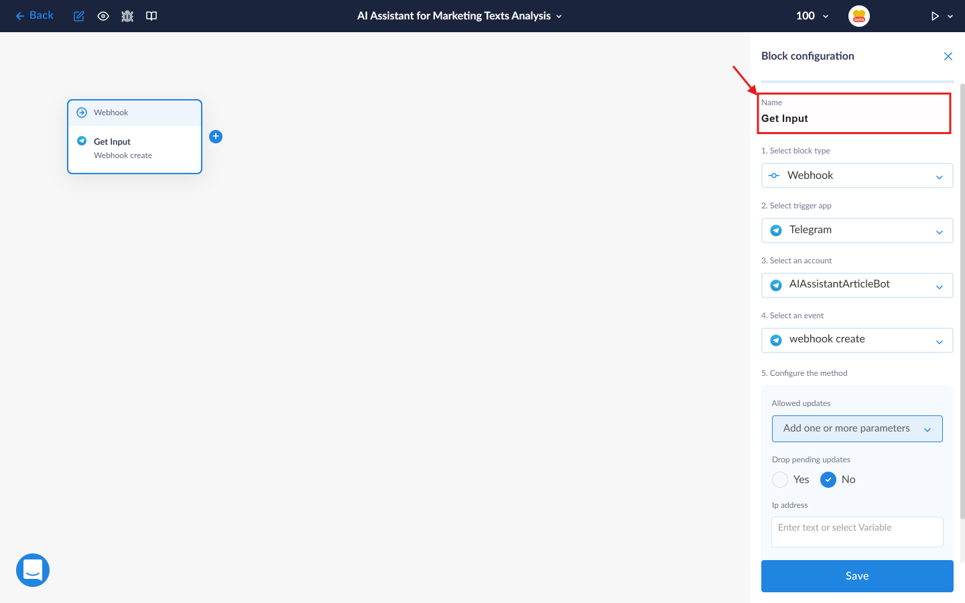The image size is (965, 603).
Task: Click the Allowed updates label
Action: [x=801, y=403]
